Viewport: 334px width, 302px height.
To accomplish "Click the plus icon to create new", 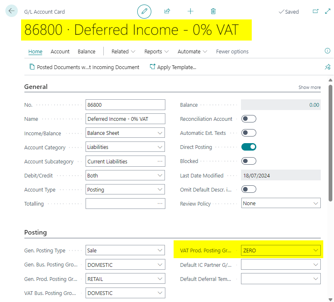I will 190,12.
